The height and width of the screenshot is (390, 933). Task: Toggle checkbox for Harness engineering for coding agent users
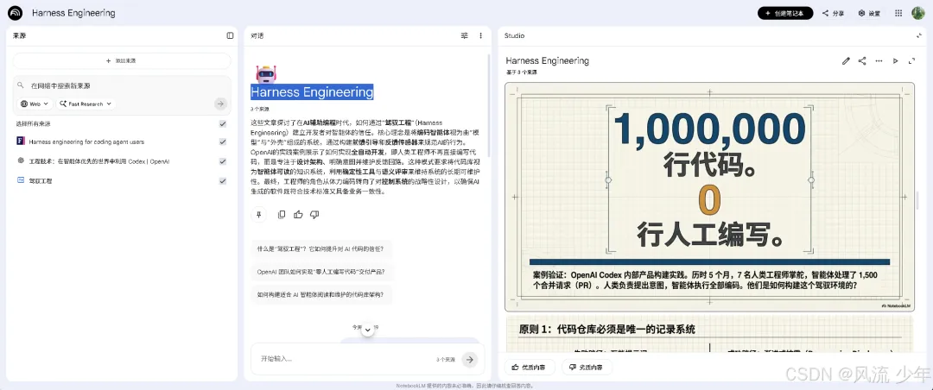point(223,142)
